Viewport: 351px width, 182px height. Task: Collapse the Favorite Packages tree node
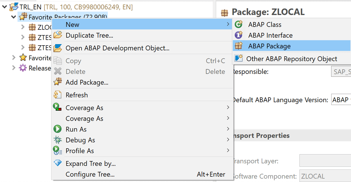click(14, 17)
